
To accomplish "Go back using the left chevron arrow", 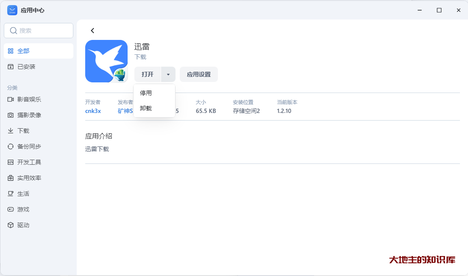I will point(92,31).
